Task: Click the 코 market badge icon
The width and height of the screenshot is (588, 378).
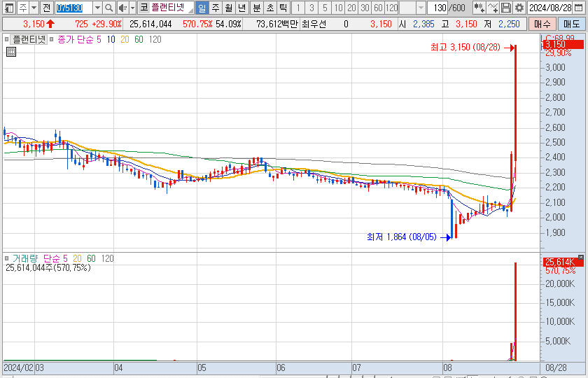Action: (143, 7)
